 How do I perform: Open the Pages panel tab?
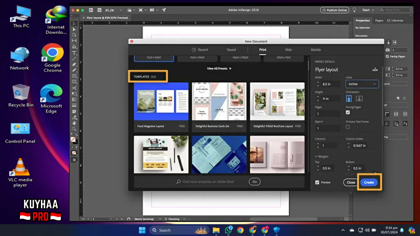point(379,20)
